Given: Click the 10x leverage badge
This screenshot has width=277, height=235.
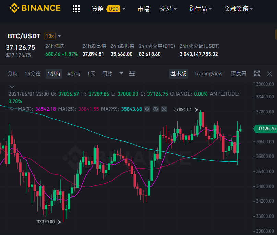Looking at the screenshot, I should point(50,36).
